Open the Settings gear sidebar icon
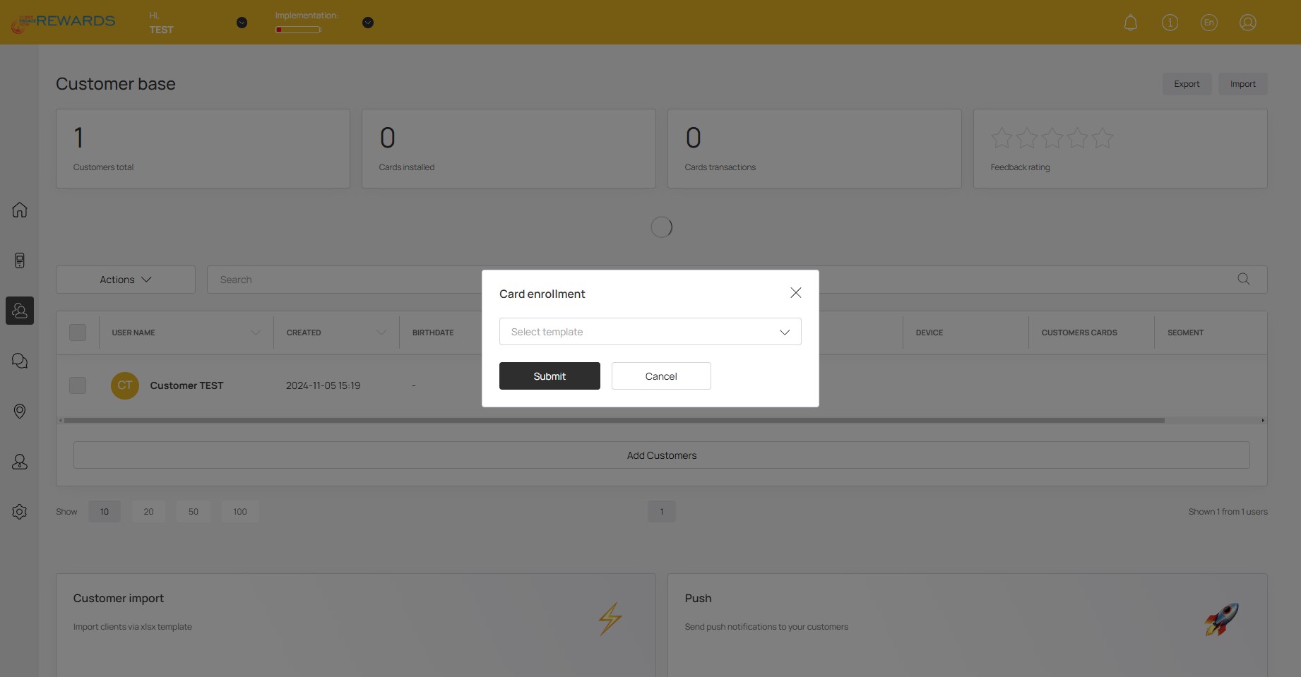Screen dimensions: 1301x677 (20, 512)
